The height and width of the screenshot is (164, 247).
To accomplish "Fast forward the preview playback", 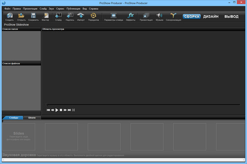I will point(65,110).
